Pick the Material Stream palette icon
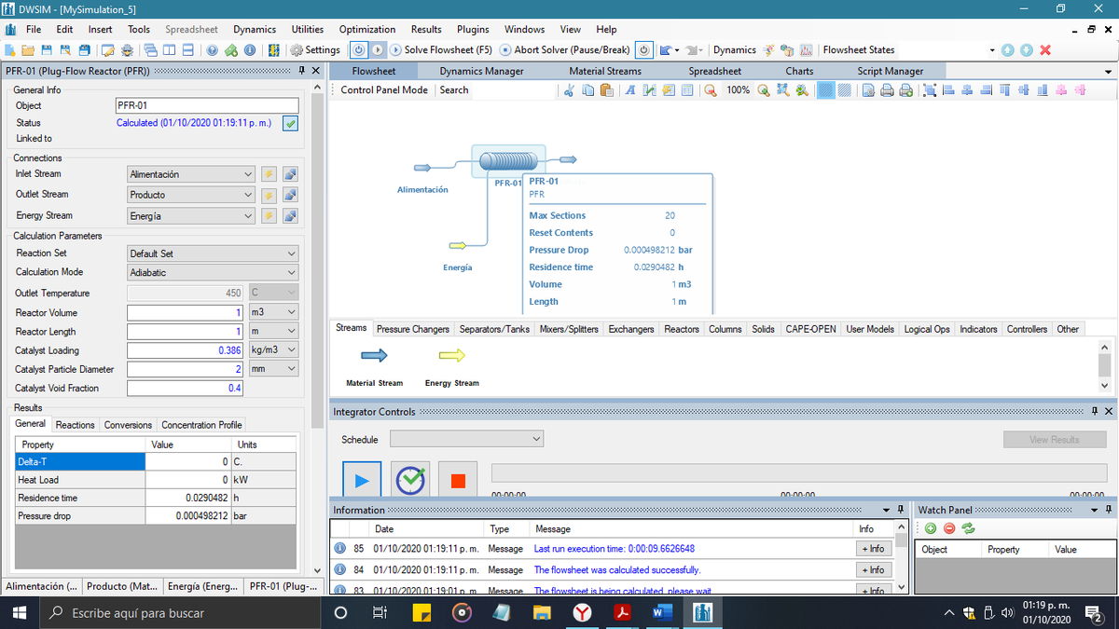Viewport: 1119px width, 629px height. 374,355
